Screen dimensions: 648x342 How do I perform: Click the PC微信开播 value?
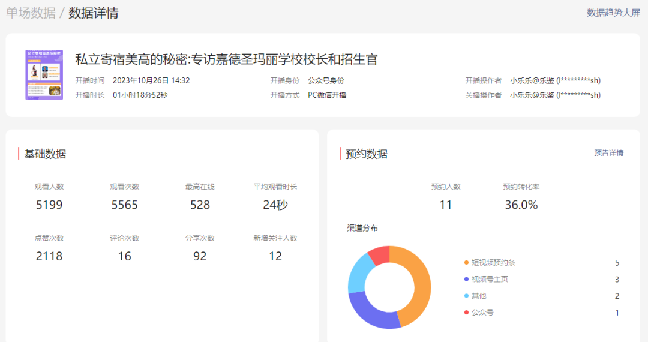click(x=327, y=95)
